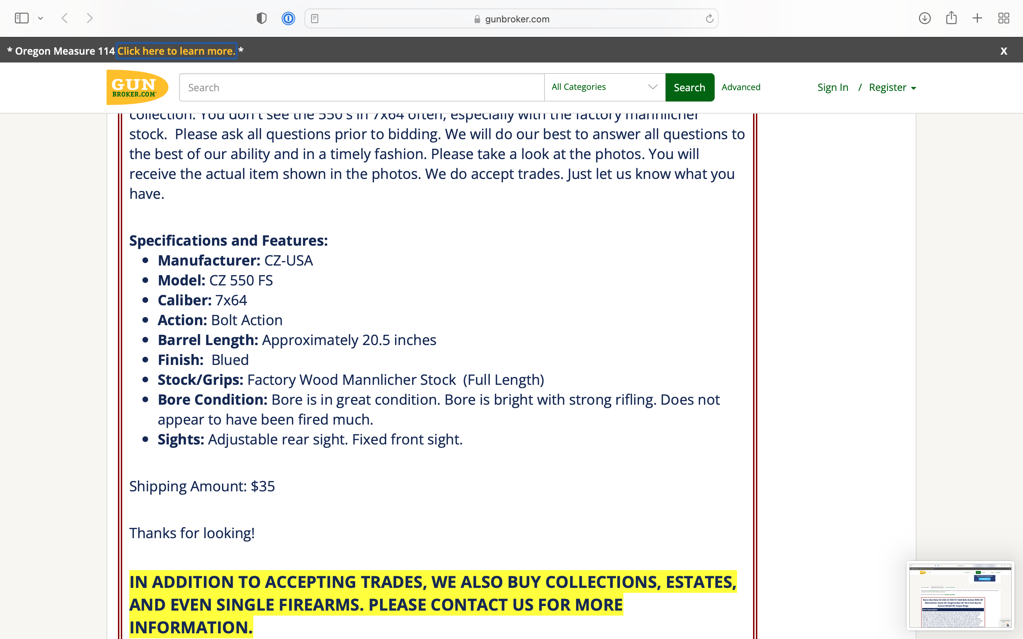Screen dimensions: 1023x639
Task: Open the Share menu
Action: click(951, 18)
